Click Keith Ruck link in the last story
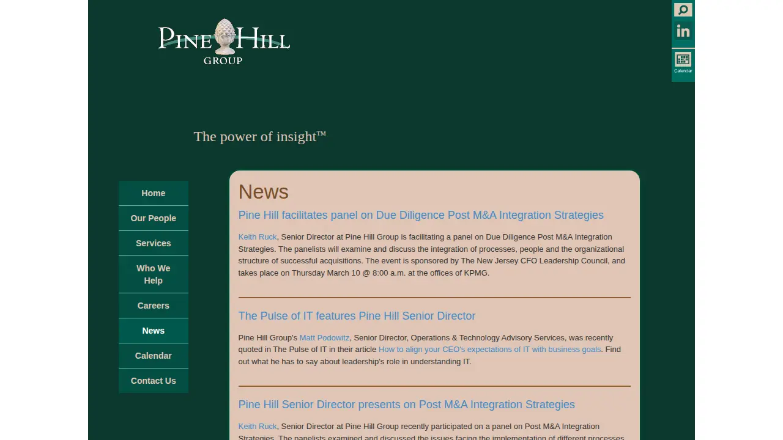 coord(258,427)
